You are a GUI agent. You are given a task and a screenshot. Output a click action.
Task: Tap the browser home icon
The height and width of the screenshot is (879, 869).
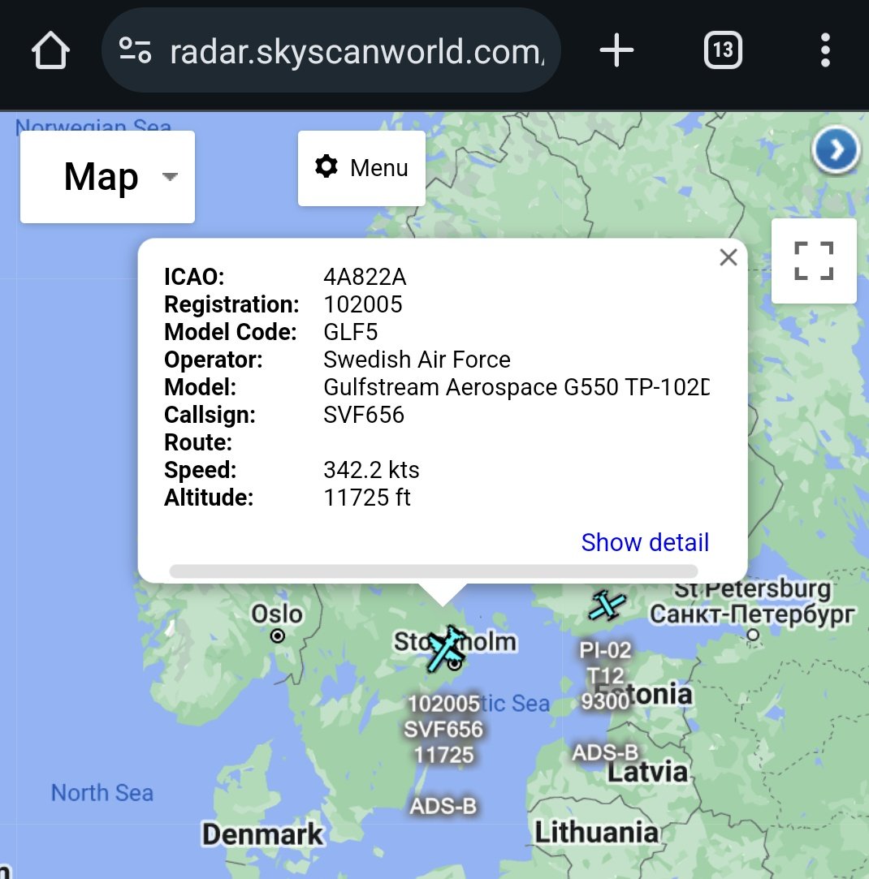50,50
